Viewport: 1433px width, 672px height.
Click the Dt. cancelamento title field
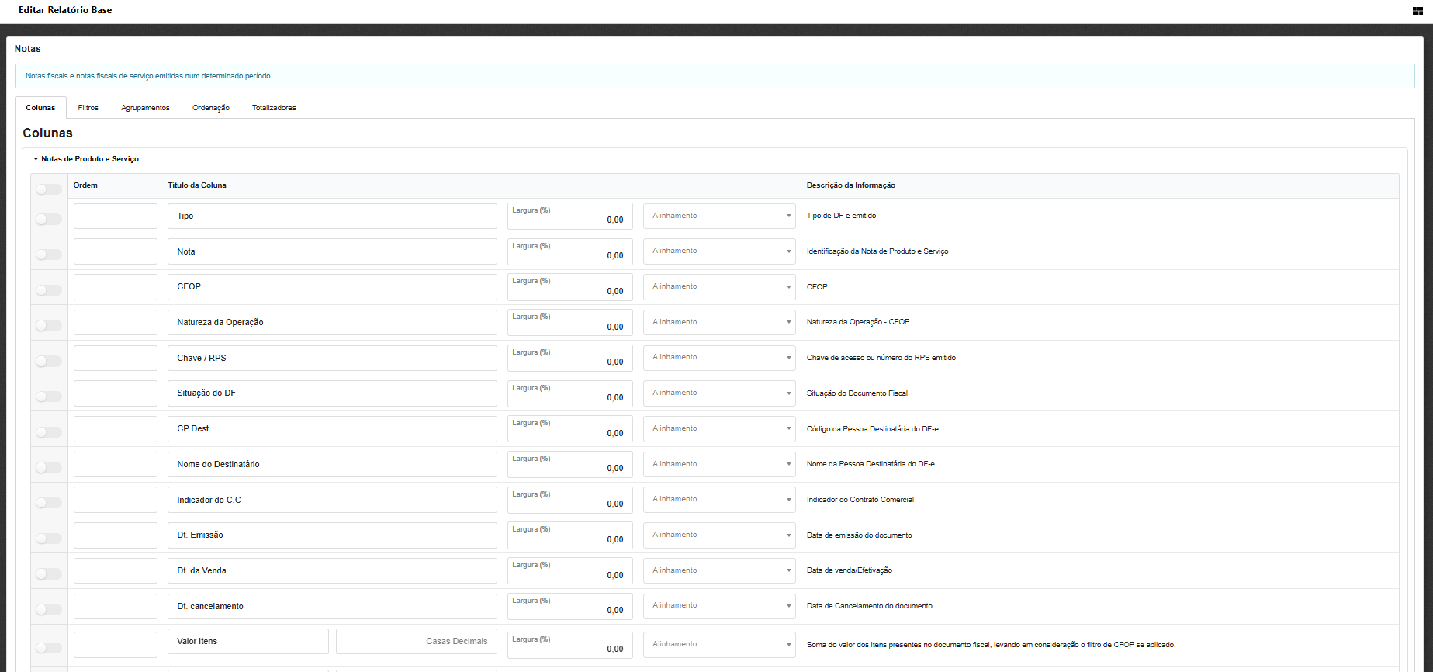tap(332, 607)
